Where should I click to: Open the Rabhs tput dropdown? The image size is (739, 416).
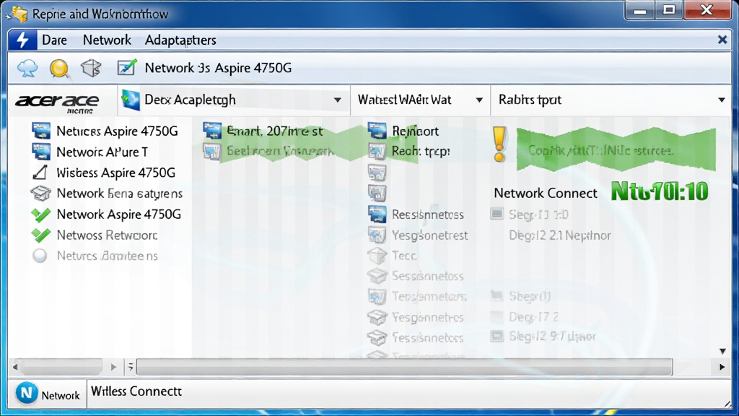tap(611, 100)
